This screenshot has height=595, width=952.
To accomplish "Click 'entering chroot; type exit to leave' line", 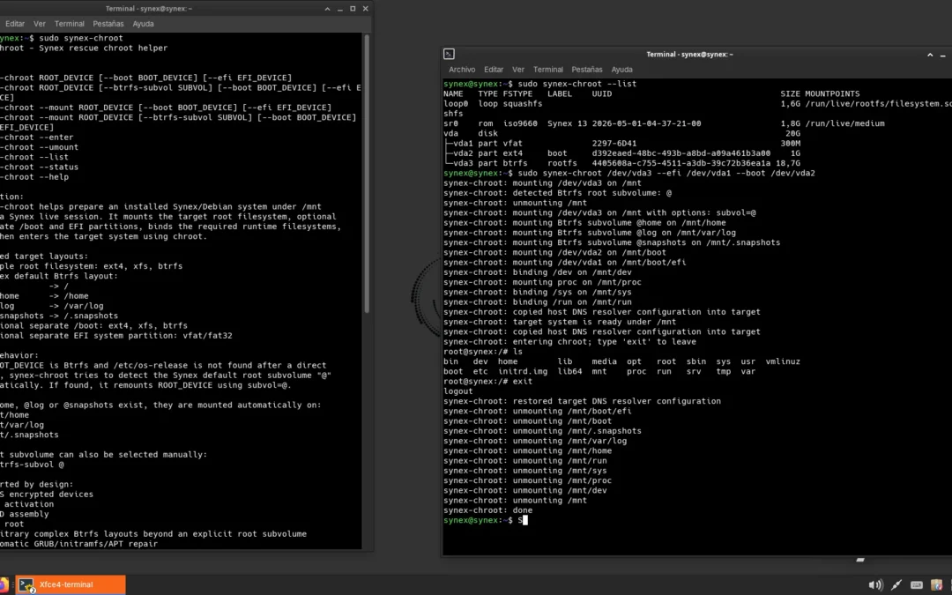I will tap(569, 342).
